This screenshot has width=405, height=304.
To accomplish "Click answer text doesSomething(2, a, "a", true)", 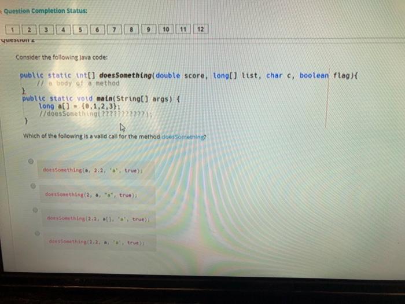I will point(91,195).
